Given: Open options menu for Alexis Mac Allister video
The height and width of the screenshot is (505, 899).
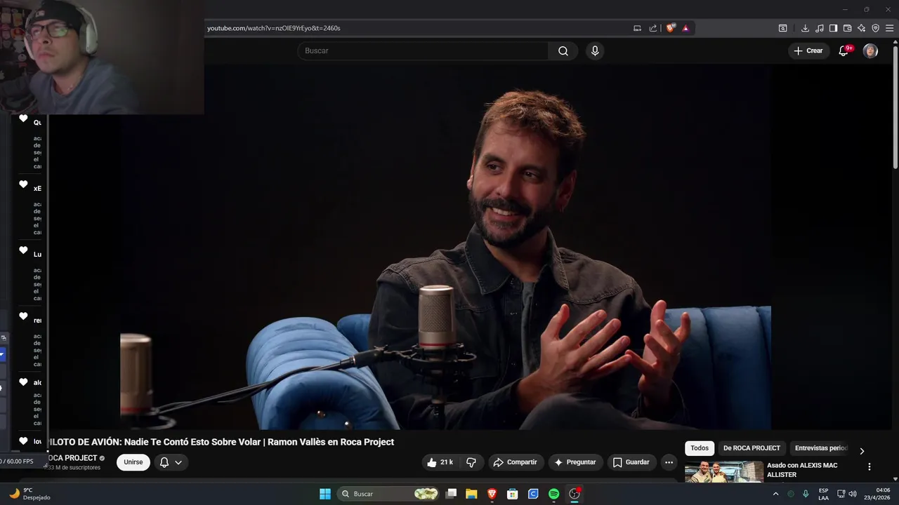Looking at the screenshot, I should (x=869, y=467).
